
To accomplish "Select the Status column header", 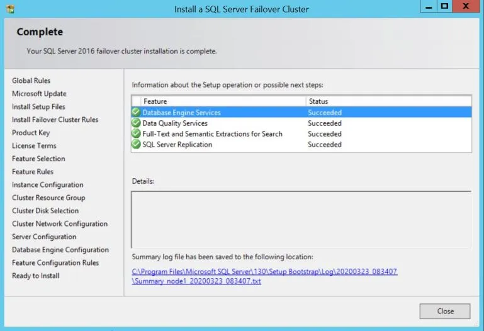I will click(x=388, y=101).
